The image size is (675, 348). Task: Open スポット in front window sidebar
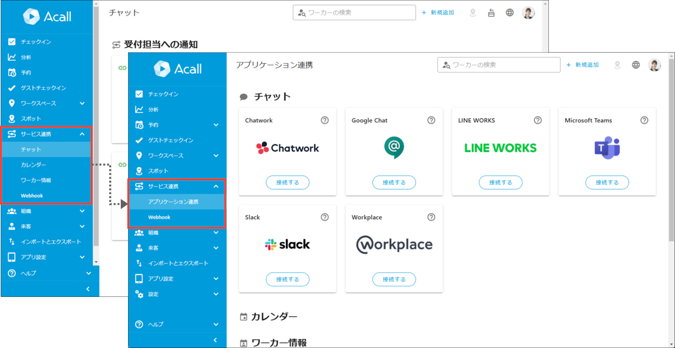tap(177, 171)
